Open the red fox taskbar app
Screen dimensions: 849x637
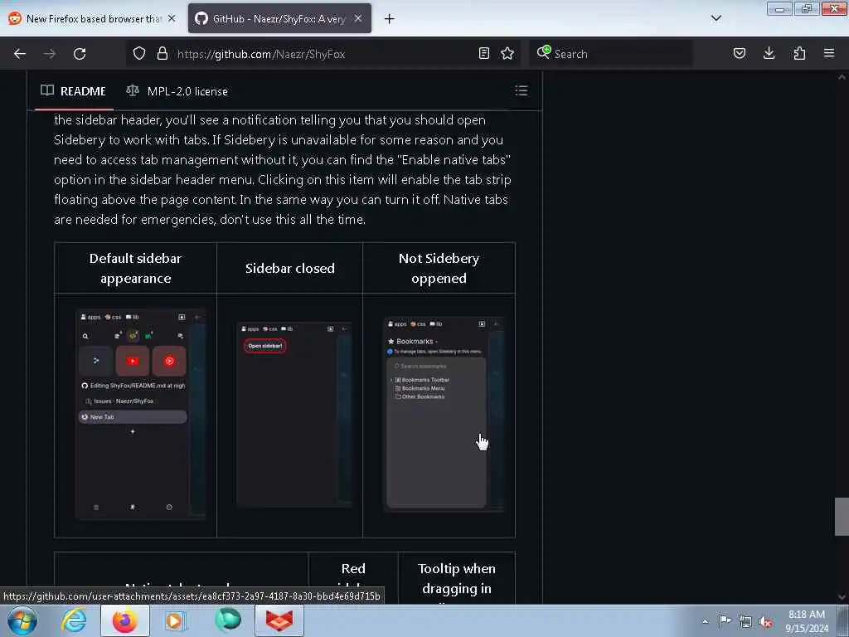(x=279, y=620)
